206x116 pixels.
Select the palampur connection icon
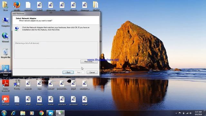click(62, 101)
